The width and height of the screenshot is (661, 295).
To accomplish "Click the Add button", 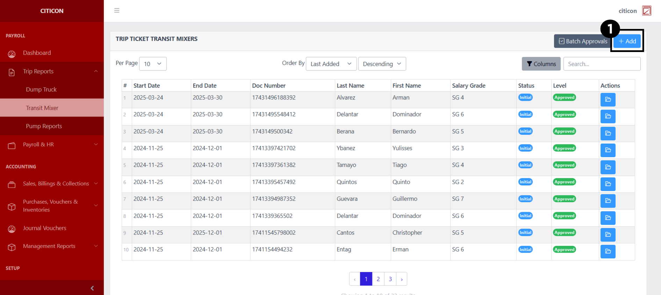I will pyautogui.click(x=627, y=41).
